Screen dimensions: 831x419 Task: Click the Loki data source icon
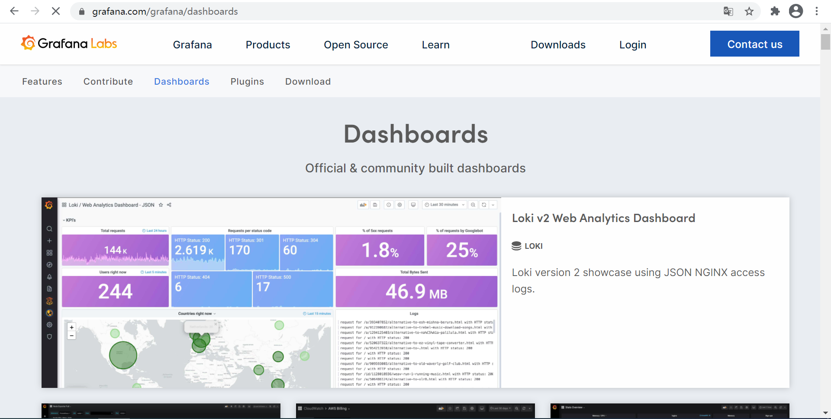pos(516,246)
